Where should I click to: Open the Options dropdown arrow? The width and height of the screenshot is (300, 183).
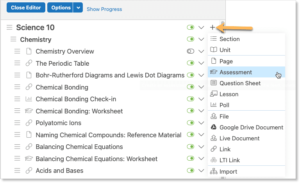(x=79, y=8)
